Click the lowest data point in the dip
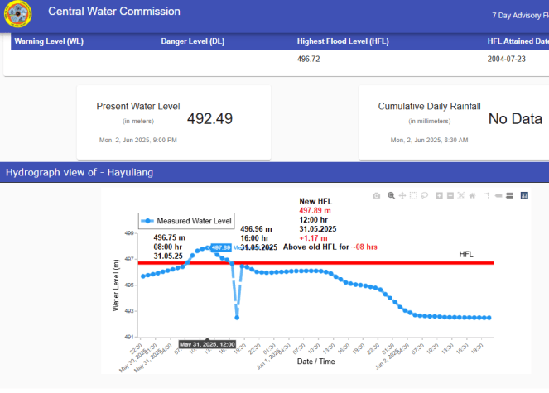549x393 pixels. click(x=237, y=318)
